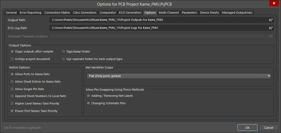Image resolution: width=281 pixels, height=133 pixels.
Task: Uncheck Changing Schematic Pins option
Action: click(88, 103)
